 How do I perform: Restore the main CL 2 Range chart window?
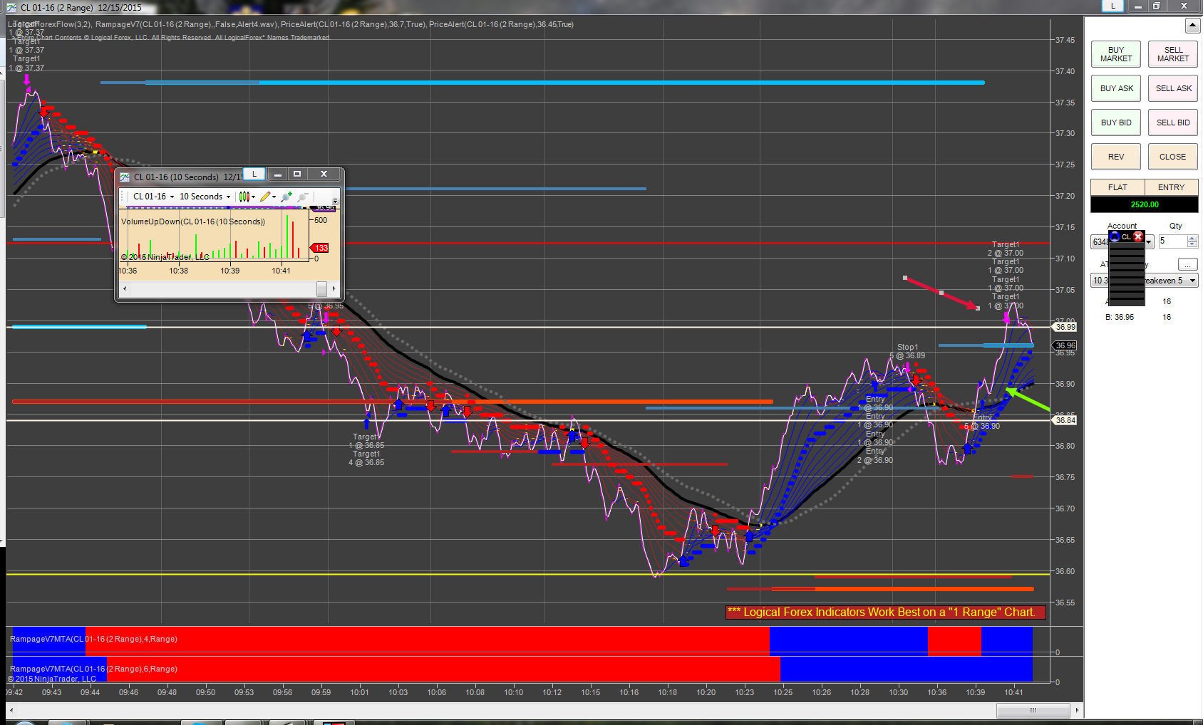click(1157, 6)
